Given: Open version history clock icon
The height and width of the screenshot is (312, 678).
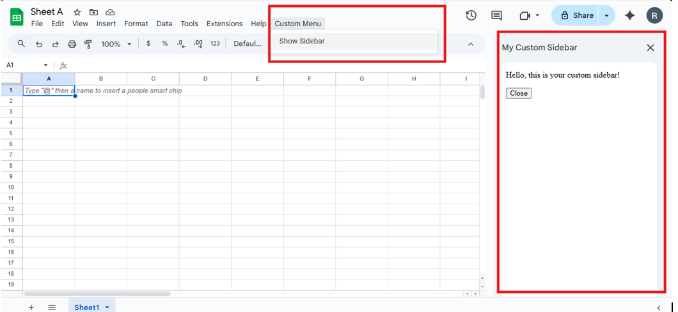Looking at the screenshot, I should click(x=471, y=15).
